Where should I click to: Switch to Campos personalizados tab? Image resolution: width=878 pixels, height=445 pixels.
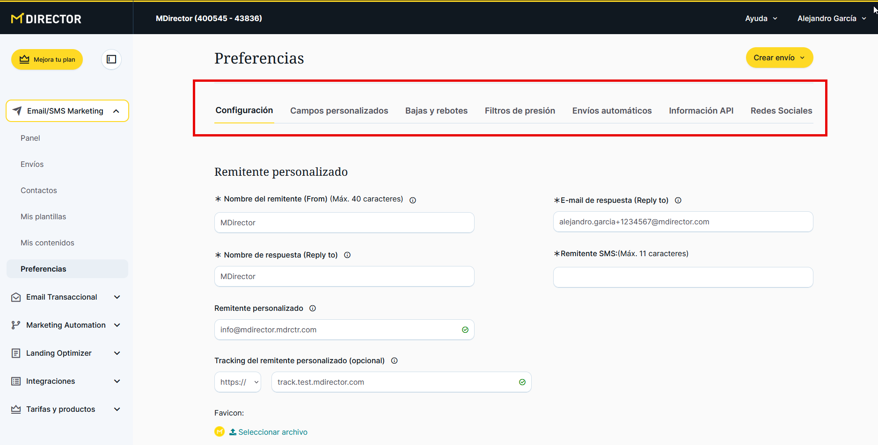click(339, 111)
